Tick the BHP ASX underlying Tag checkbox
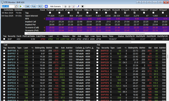The width and height of the screenshot is (169, 101). pos(4,39)
